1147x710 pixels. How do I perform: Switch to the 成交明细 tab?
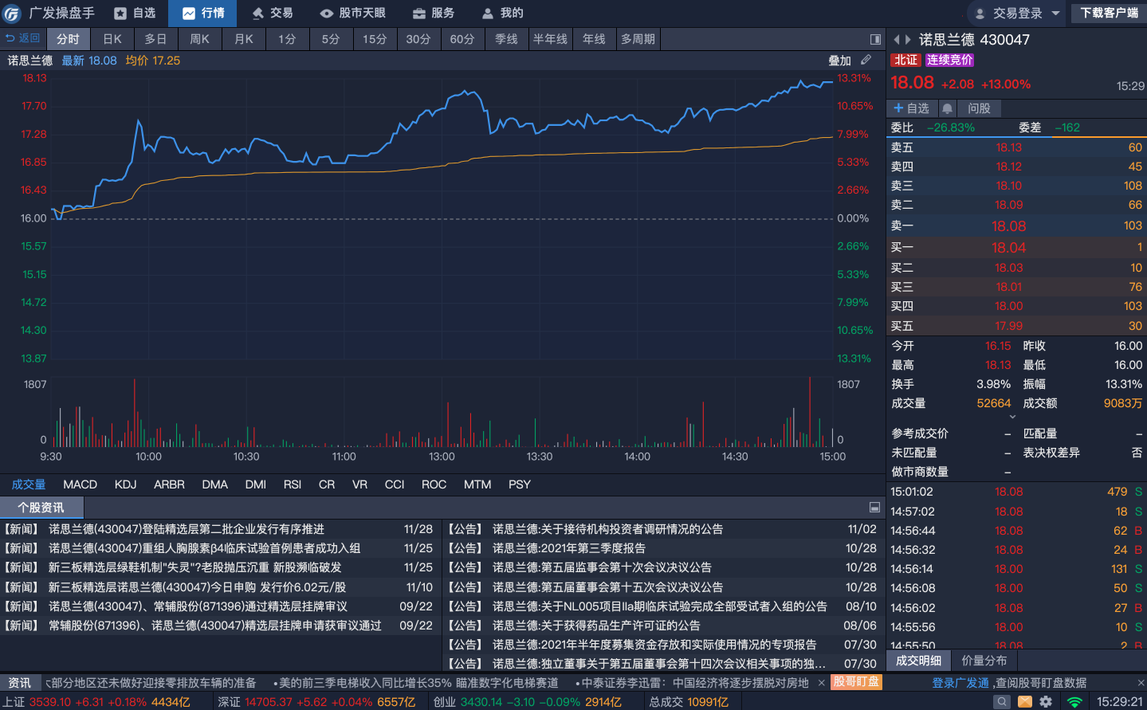coord(918,661)
